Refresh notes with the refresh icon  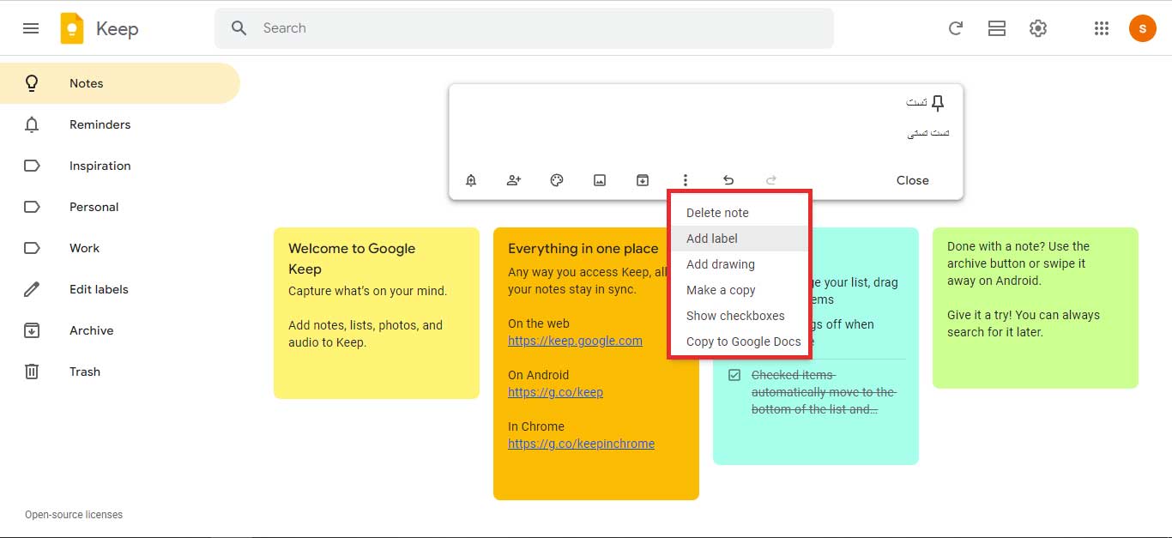[955, 28]
